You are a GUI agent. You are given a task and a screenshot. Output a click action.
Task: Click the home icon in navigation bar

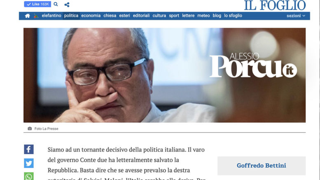click(x=27, y=16)
